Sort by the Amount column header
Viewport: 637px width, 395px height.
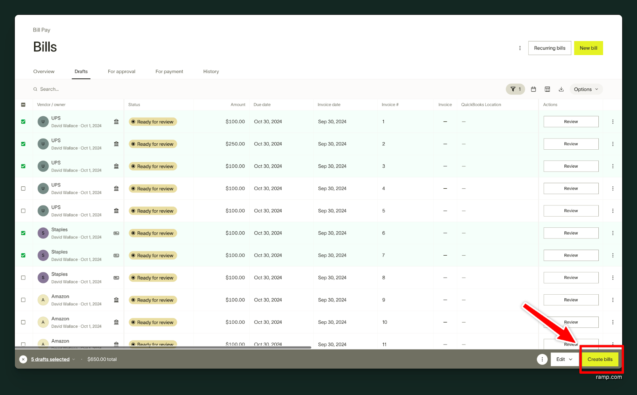click(238, 105)
